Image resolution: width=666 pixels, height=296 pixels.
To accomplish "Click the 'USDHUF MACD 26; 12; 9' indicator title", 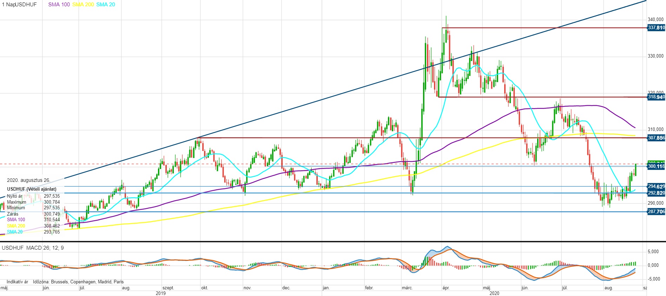I will [x=33, y=248].
